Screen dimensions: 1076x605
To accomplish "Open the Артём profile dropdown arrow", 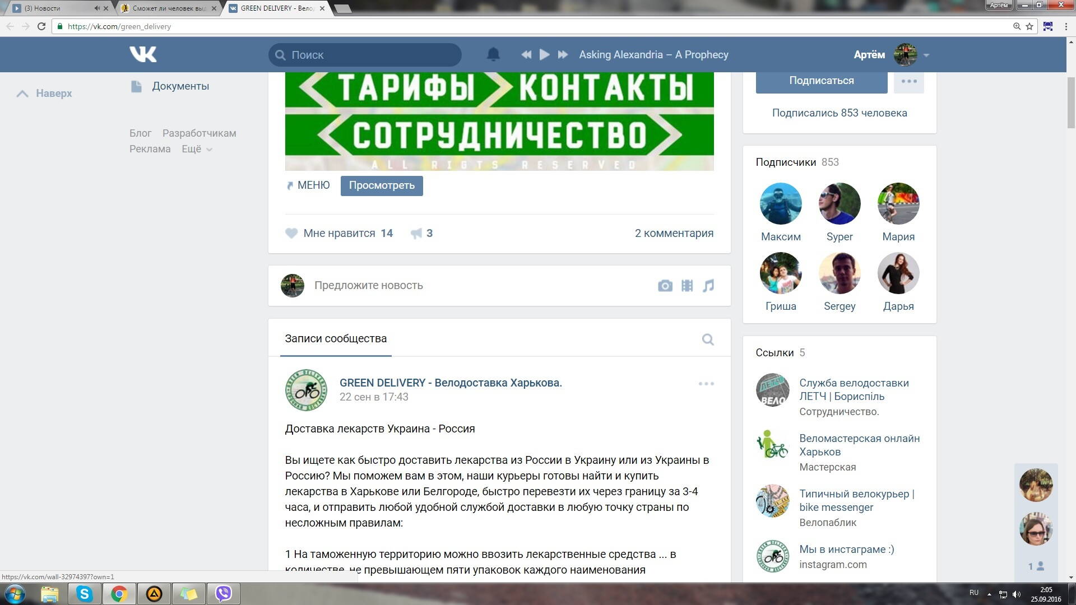I will point(926,55).
